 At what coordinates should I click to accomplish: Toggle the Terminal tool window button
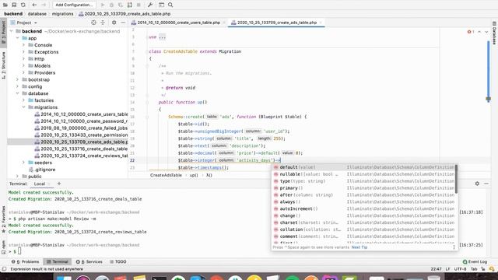[57, 262]
